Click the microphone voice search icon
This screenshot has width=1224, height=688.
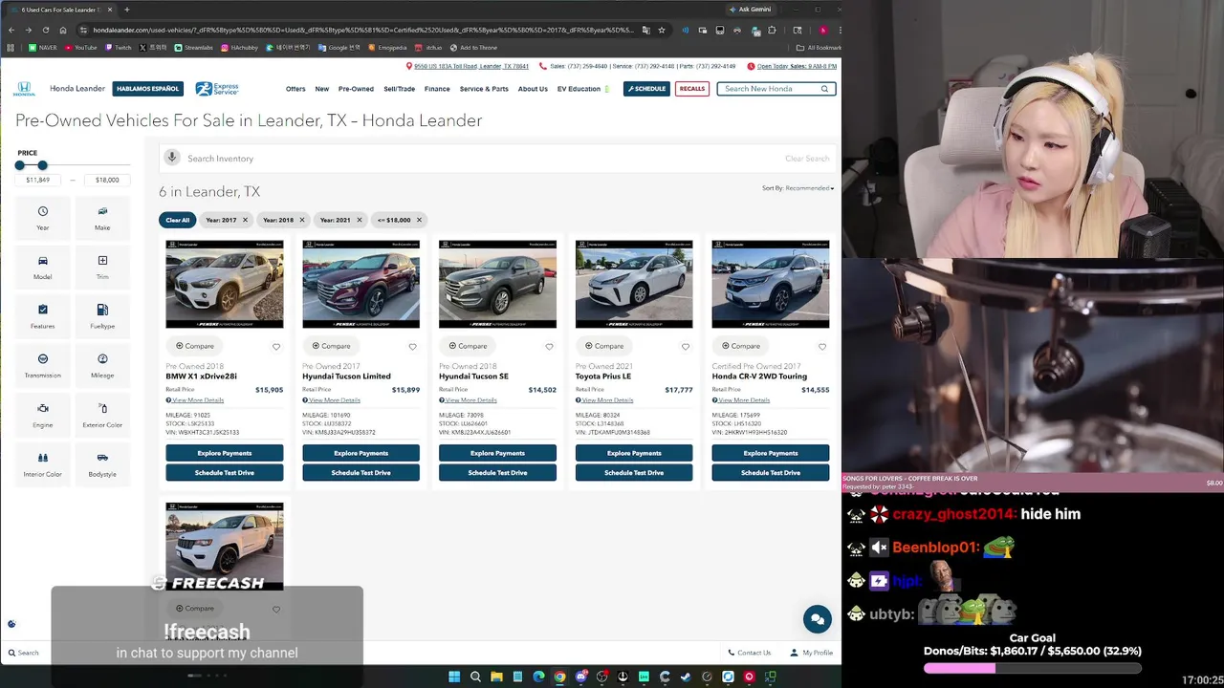pyautogui.click(x=172, y=158)
